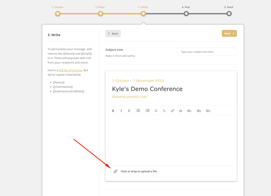Set text to Heading 1
Viewport: 271px width, 196px height.
[189, 111]
